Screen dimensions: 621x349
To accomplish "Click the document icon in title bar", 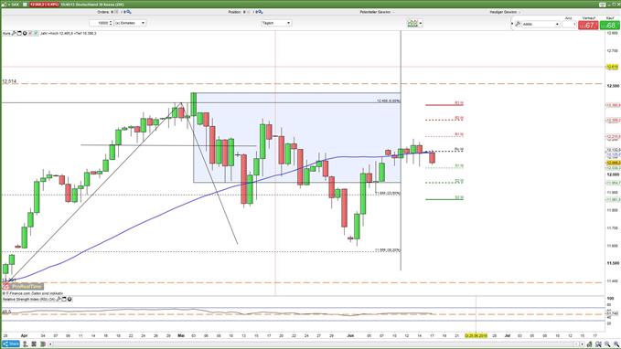I will [25, 5].
